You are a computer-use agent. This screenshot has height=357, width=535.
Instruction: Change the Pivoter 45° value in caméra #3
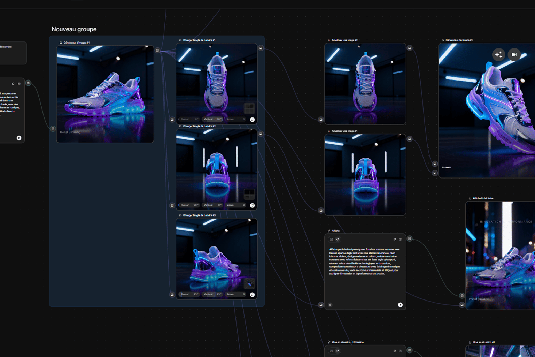pos(189,294)
